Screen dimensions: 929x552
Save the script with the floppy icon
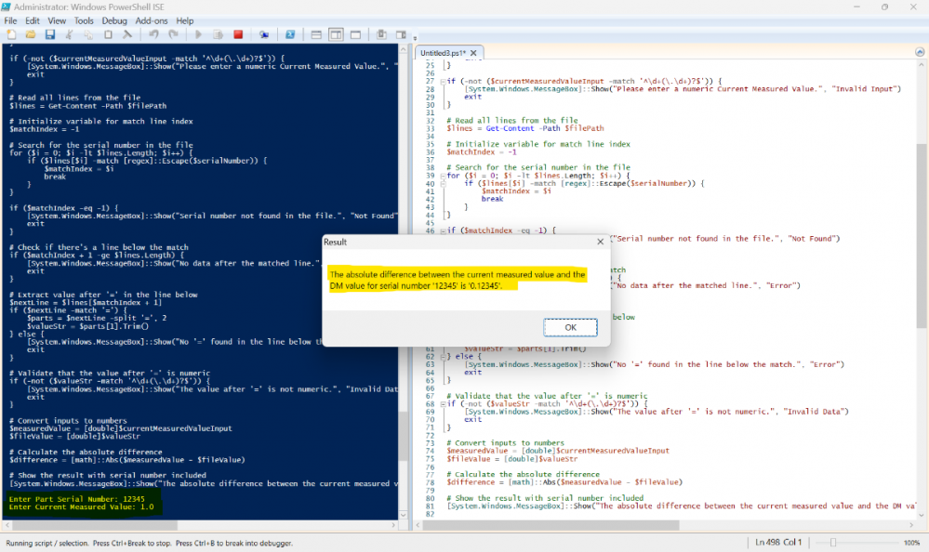48,34
